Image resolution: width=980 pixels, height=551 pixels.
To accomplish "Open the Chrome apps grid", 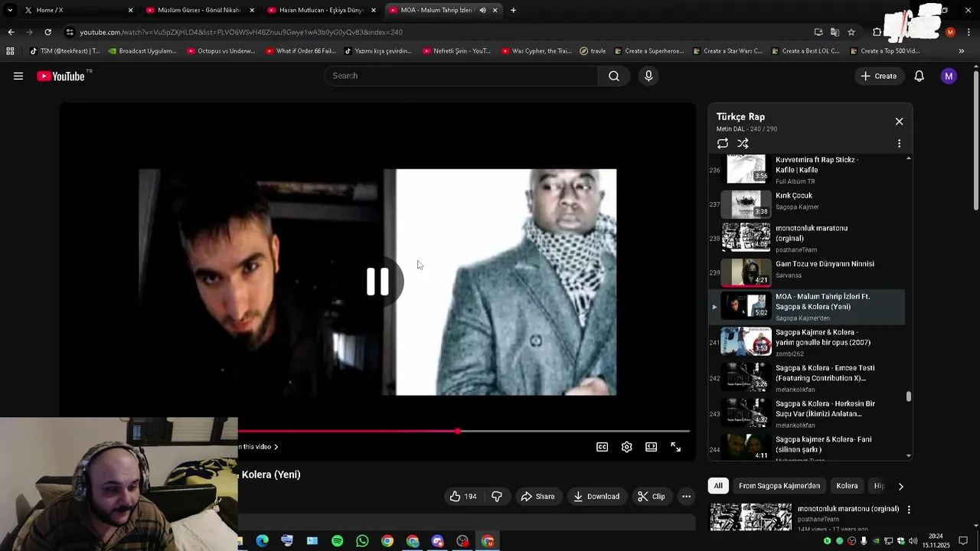I will tap(10, 51).
